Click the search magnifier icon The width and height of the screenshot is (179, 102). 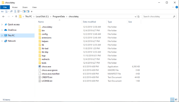[x=174, y=17]
